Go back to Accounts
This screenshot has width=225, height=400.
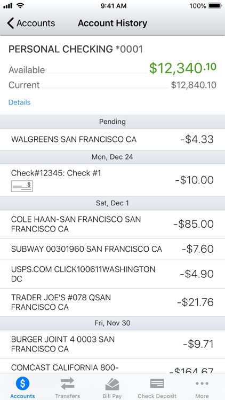31,23
